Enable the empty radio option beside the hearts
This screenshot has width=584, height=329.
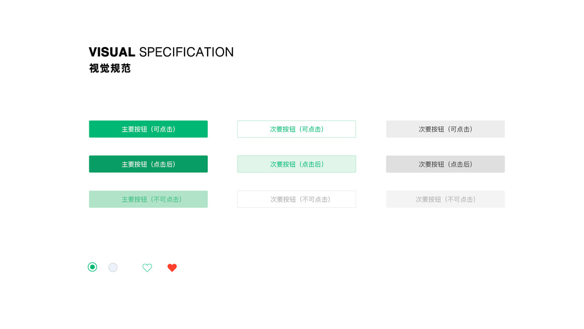113,268
